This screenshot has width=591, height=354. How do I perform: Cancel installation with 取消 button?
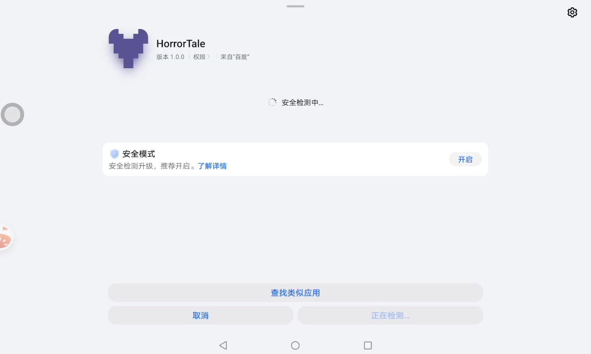201,315
